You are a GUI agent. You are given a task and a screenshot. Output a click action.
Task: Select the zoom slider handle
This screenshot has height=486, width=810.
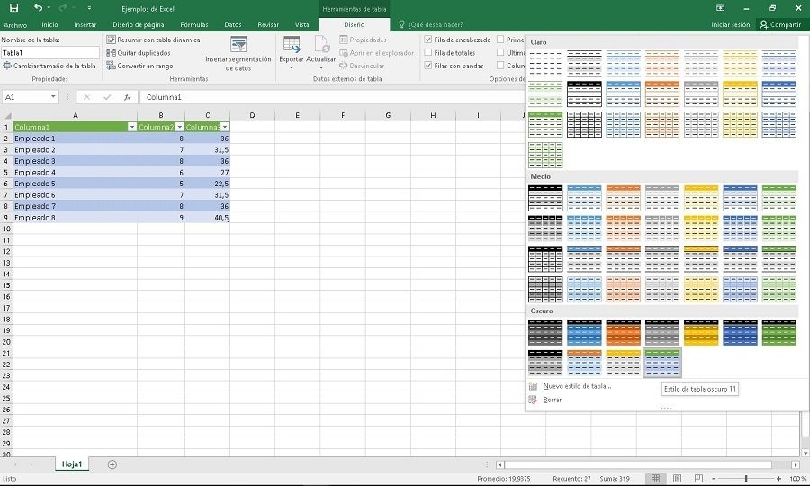(746, 479)
